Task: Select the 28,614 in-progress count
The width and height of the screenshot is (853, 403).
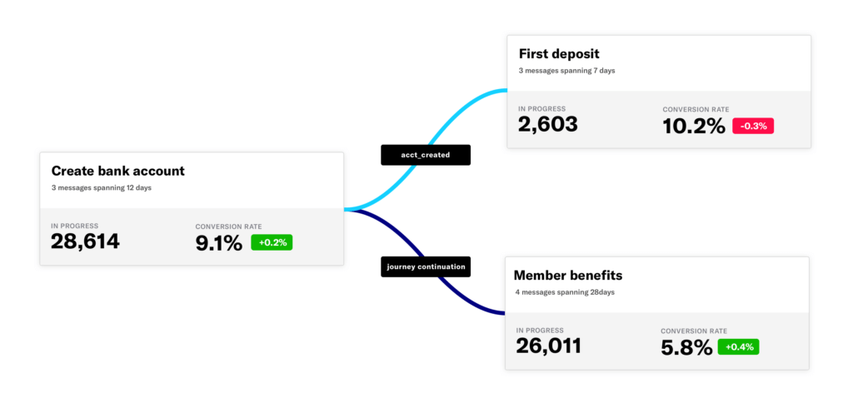Action: pos(85,241)
